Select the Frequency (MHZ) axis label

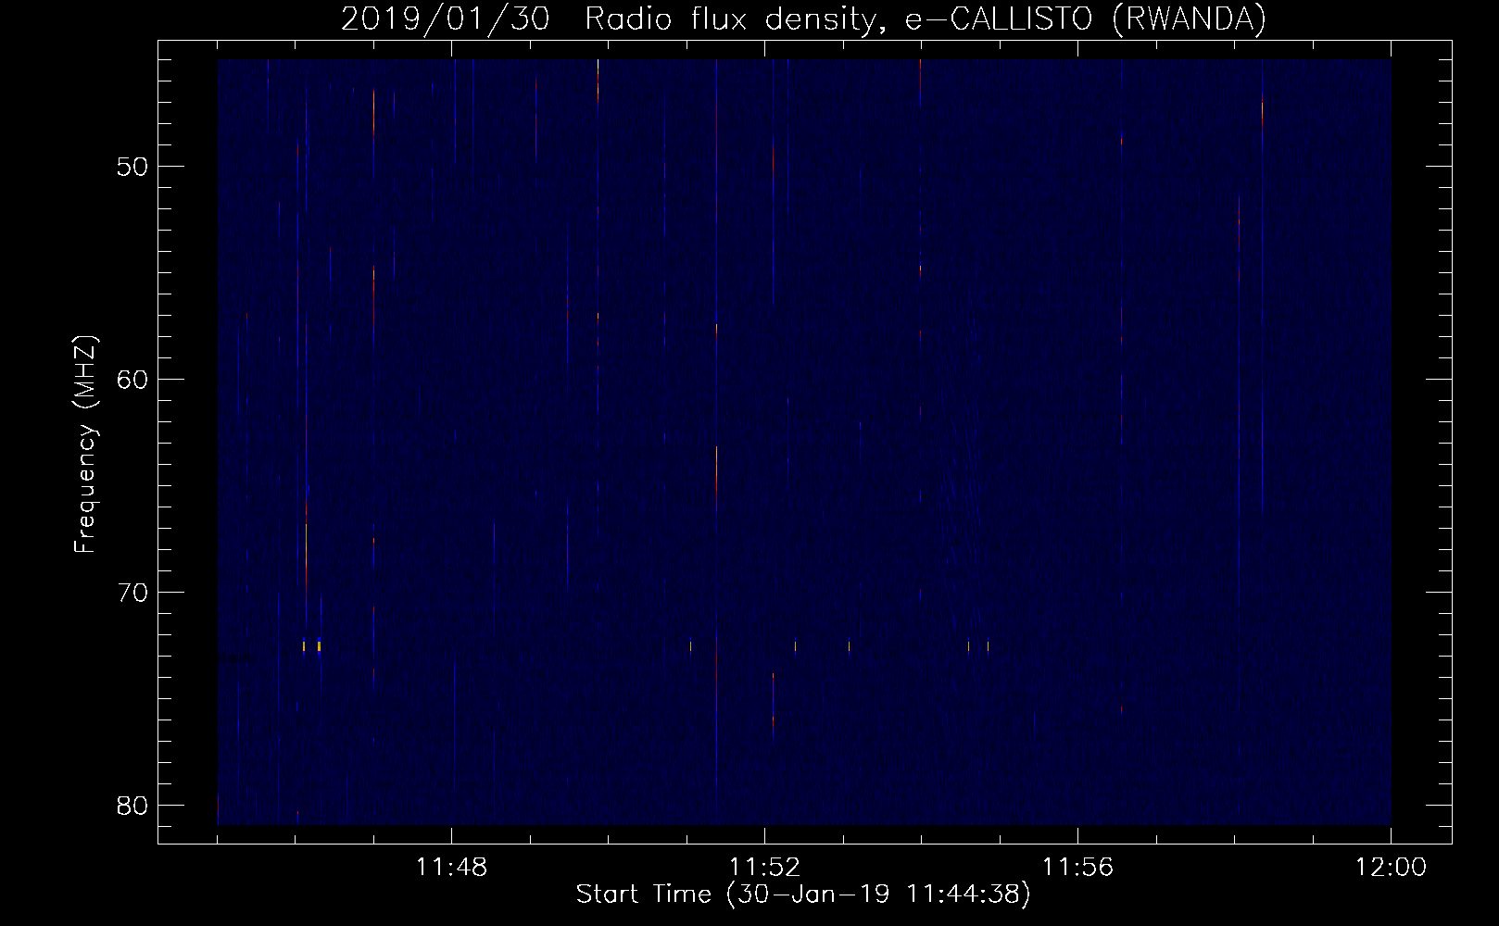(x=85, y=444)
